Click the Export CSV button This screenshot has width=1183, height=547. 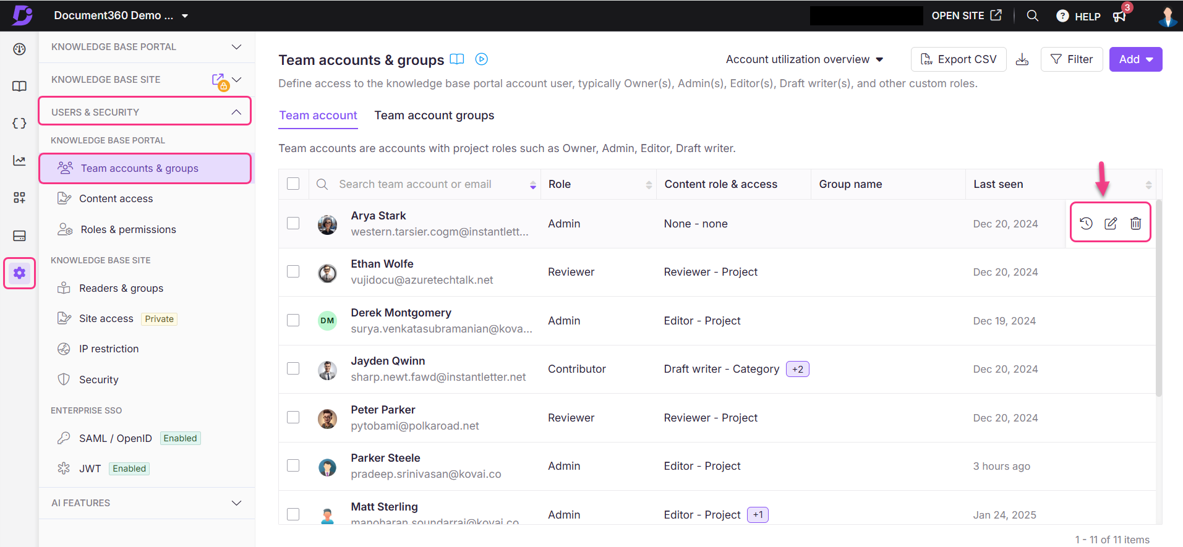pos(959,59)
